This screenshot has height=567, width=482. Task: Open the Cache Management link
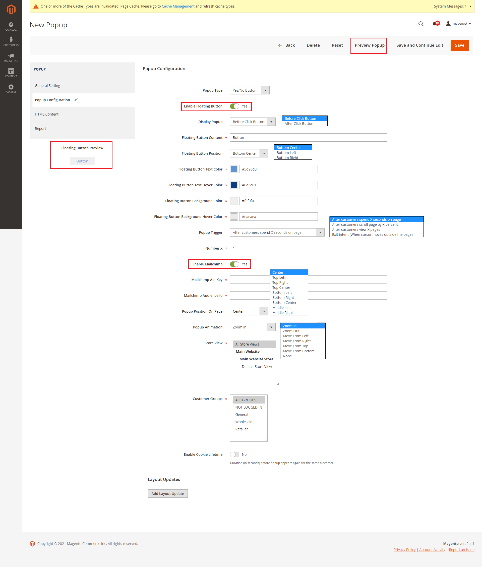(178, 6)
